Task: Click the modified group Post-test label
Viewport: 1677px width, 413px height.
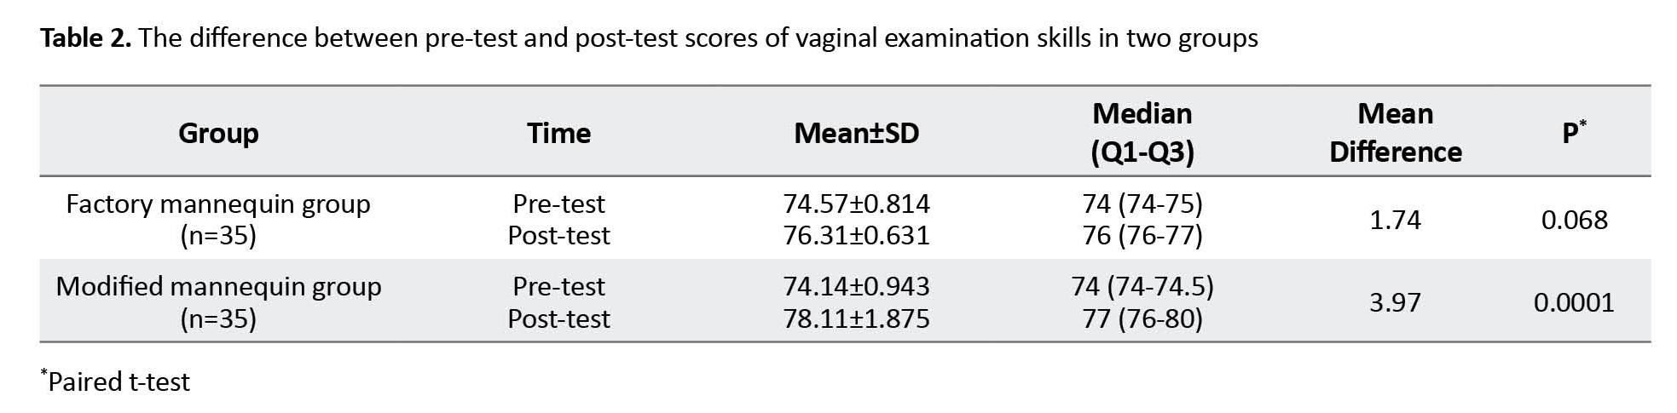Action: [x=558, y=318]
